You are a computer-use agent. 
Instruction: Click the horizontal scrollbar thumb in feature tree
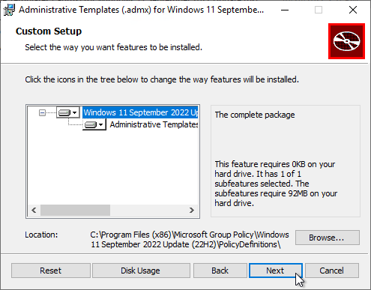pyautogui.click(x=75, y=210)
